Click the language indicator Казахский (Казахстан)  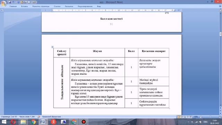pyautogui.click(x=52, y=117)
